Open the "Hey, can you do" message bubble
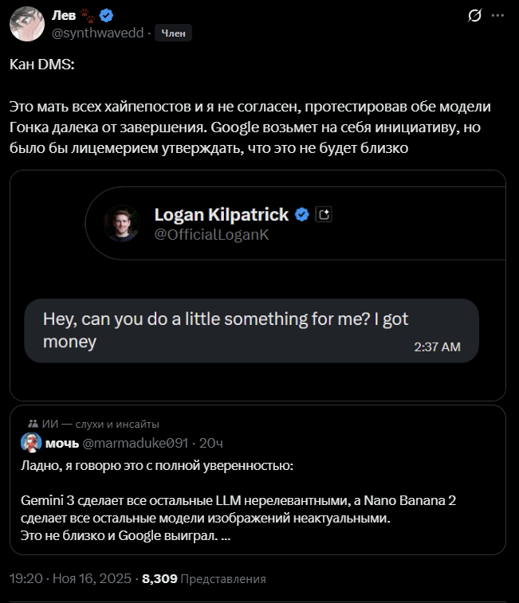This screenshot has width=519, height=603. coord(250,331)
